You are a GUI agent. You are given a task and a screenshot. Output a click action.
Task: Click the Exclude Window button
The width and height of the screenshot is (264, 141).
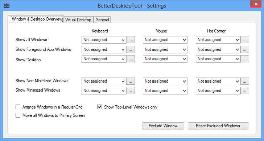click(163, 126)
